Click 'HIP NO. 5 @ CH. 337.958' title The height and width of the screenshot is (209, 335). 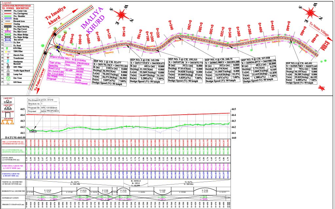tap(255, 59)
